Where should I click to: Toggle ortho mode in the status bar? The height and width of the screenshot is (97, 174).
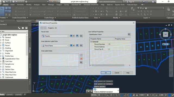pyautogui.click(x=108, y=95)
